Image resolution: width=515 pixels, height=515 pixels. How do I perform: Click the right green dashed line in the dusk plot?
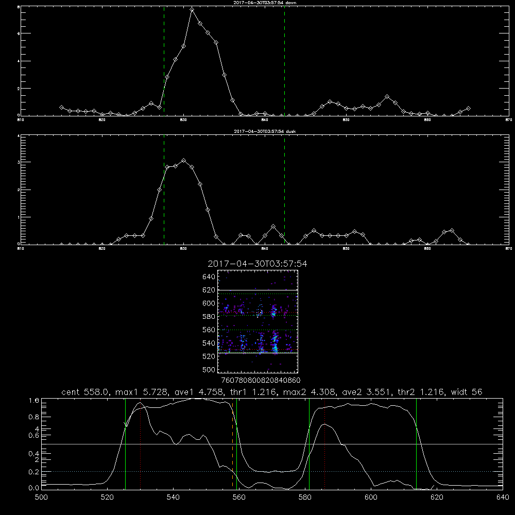coord(284,190)
